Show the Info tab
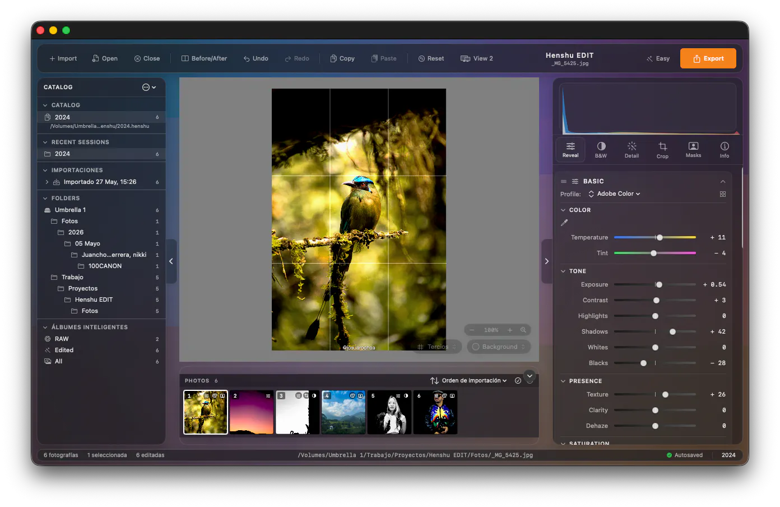 click(x=725, y=150)
